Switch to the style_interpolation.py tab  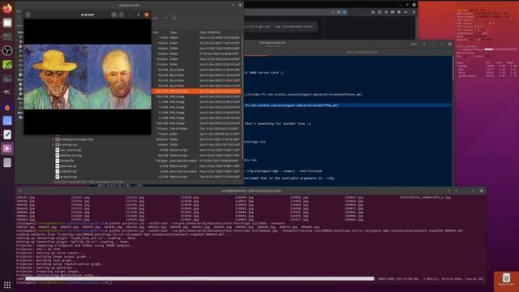tap(362, 52)
